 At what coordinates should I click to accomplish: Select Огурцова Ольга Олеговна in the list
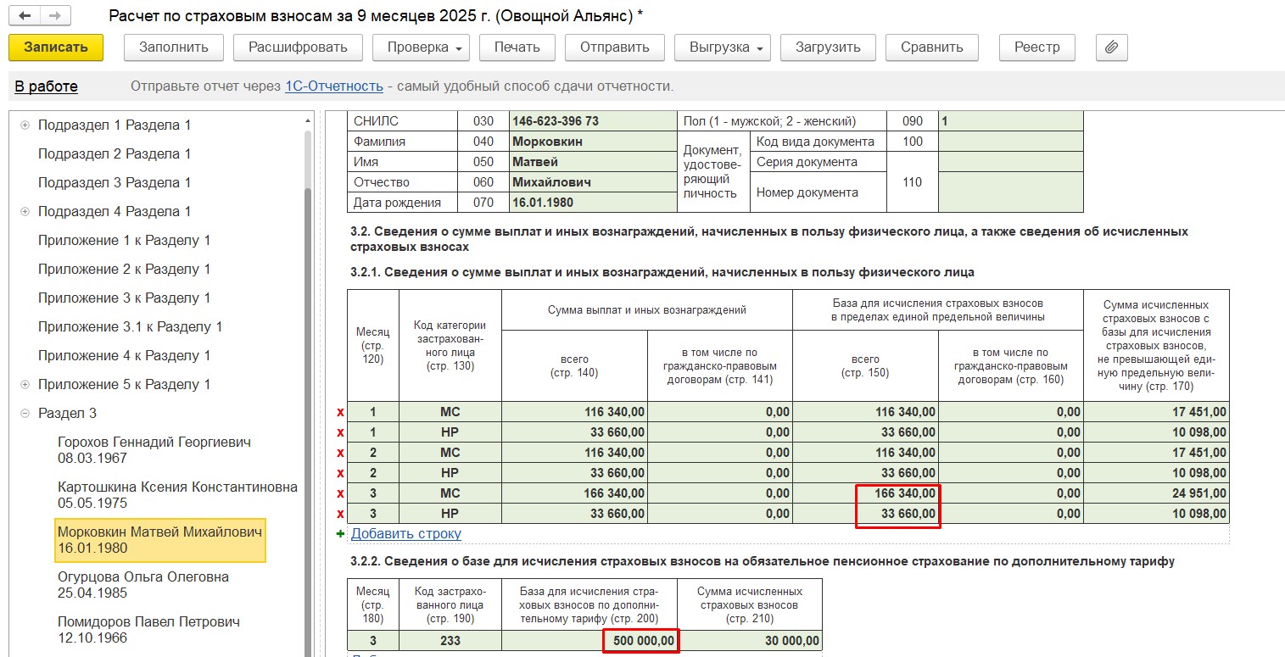click(x=142, y=585)
